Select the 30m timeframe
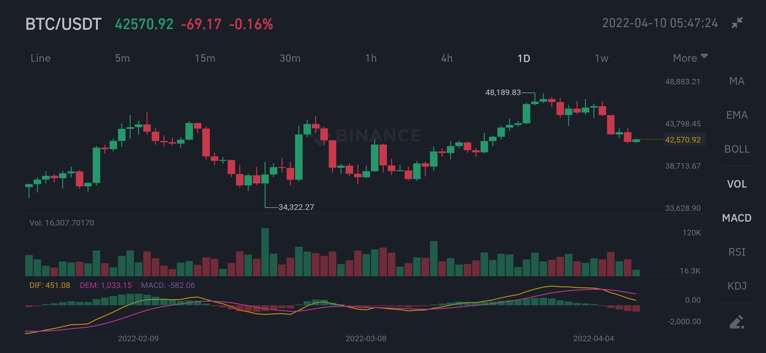This screenshot has height=353, width=766. (290, 58)
